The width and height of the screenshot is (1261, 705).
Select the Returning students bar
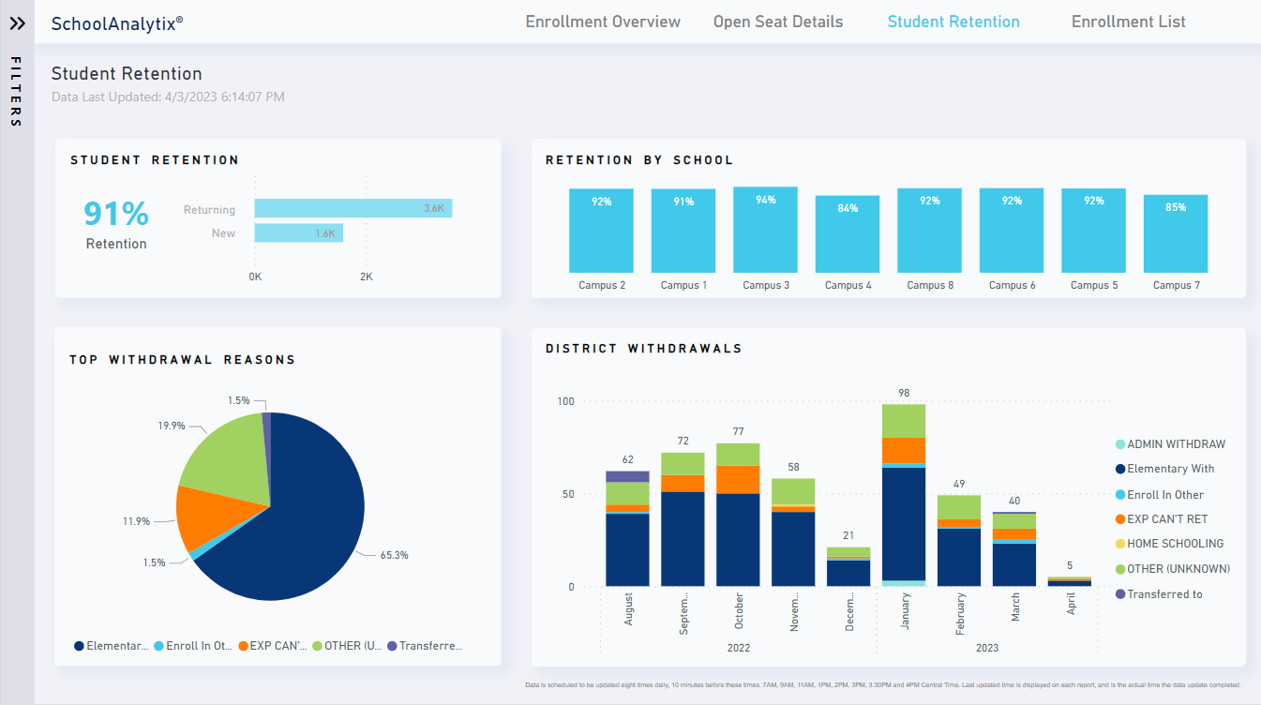(x=353, y=208)
